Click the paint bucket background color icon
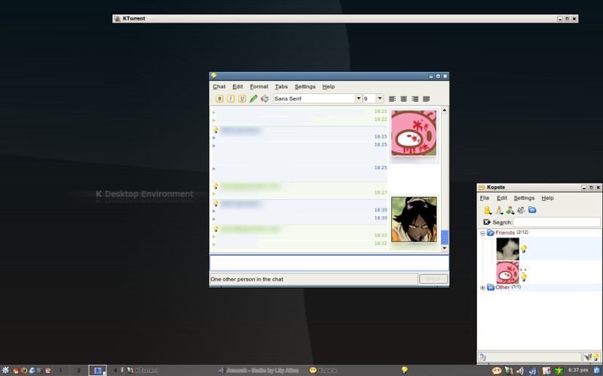 (265, 99)
